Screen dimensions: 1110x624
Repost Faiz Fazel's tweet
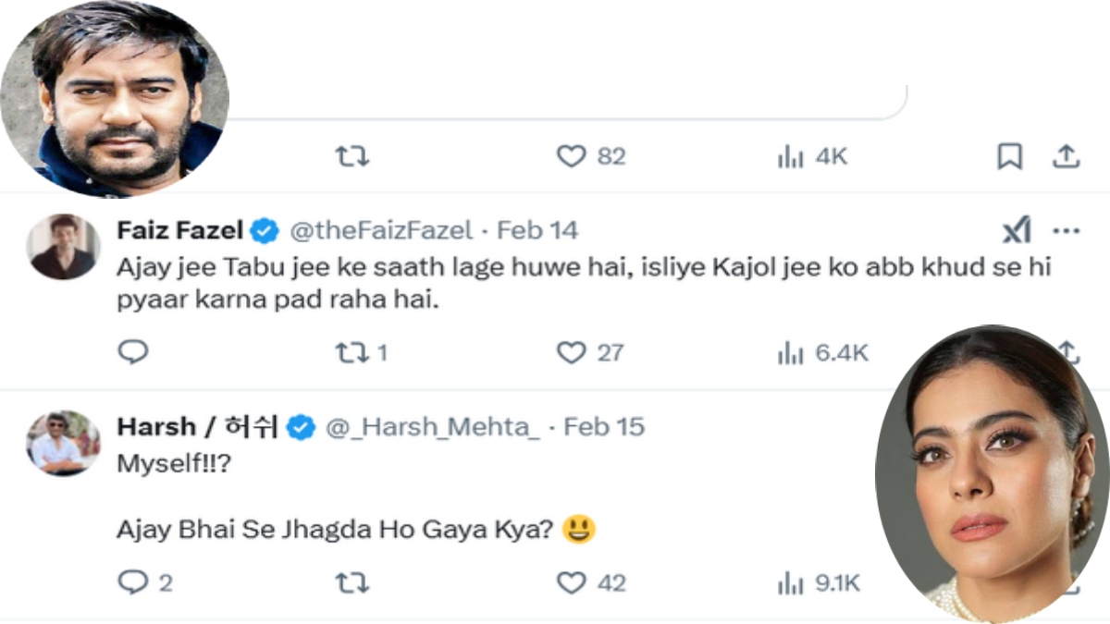[x=351, y=352]
